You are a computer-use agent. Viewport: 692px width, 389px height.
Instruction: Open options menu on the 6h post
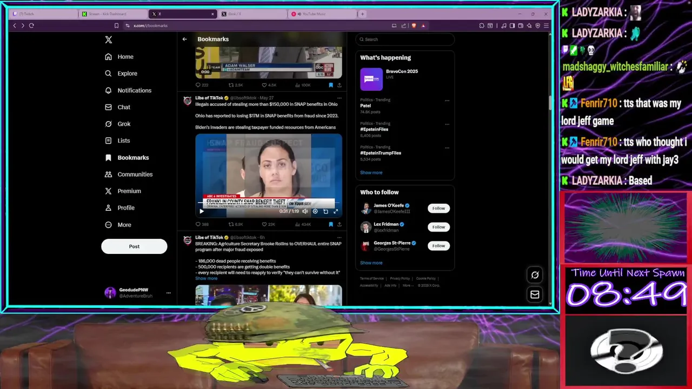pos(339,238)
